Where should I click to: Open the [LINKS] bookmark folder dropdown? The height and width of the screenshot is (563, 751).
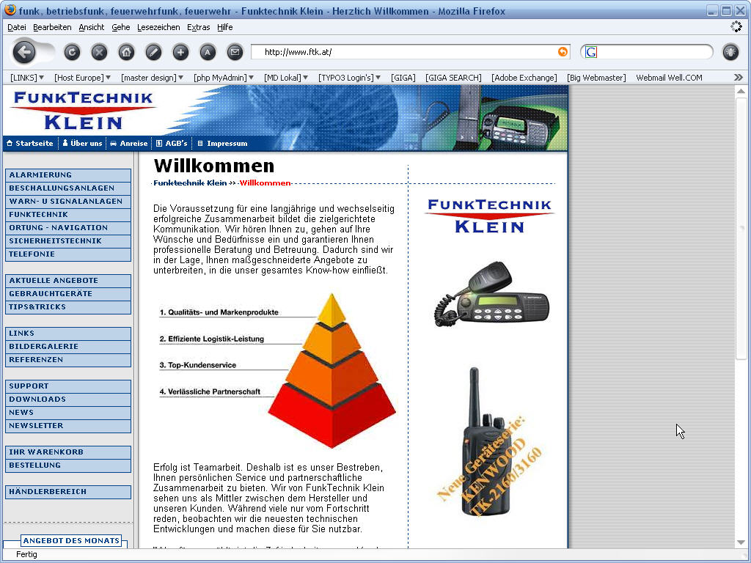click(27, 78)
